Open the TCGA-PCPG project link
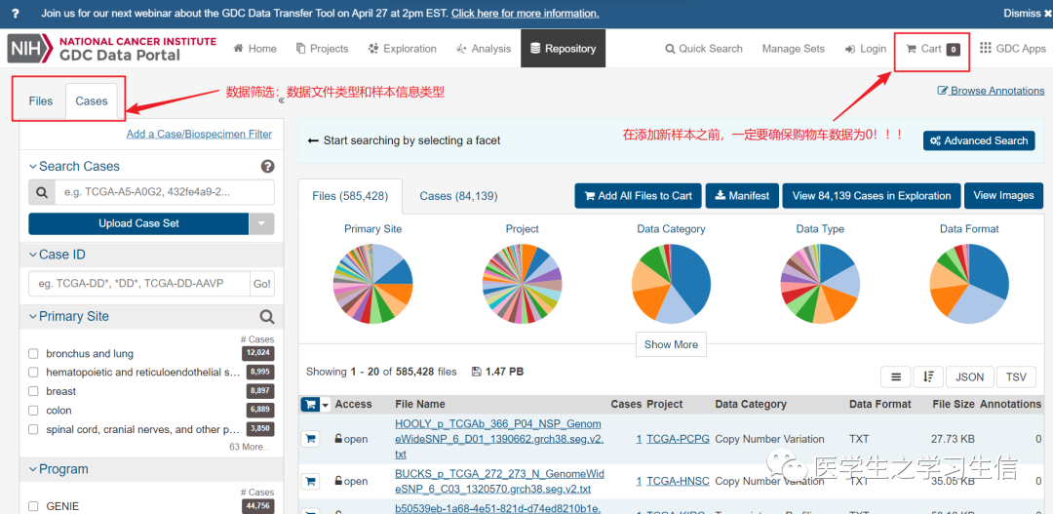1053x514 pixels. (x=678, y=439)
